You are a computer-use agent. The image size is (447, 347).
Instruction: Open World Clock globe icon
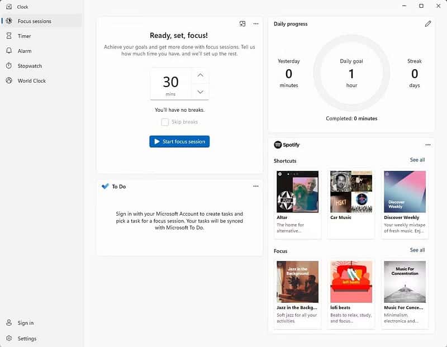9,81
